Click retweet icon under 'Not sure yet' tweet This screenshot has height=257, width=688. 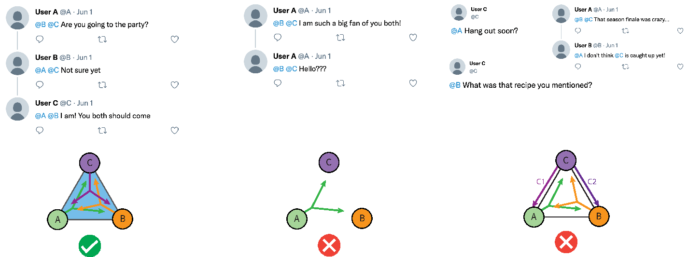(x=102, y=84)
